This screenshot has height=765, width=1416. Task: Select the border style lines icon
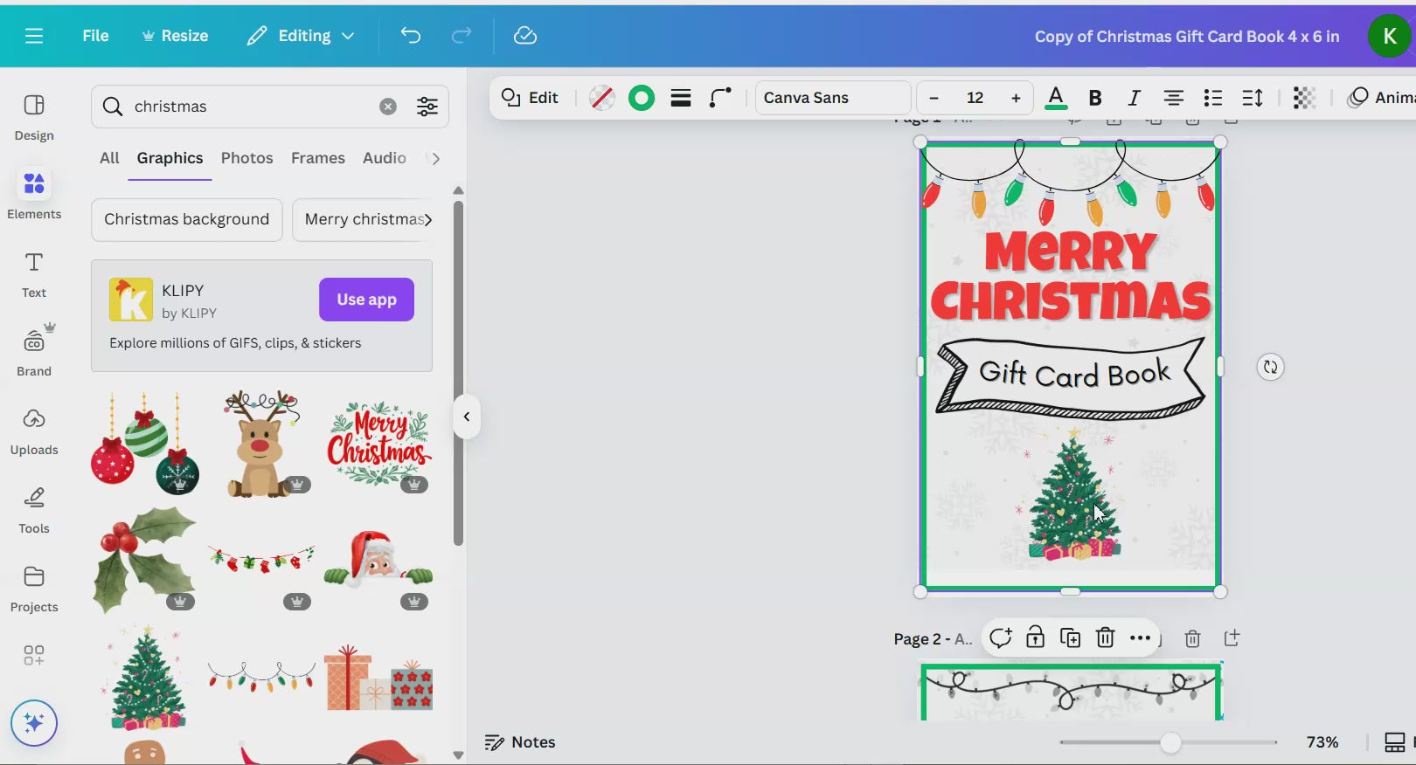tap(681, 98)
